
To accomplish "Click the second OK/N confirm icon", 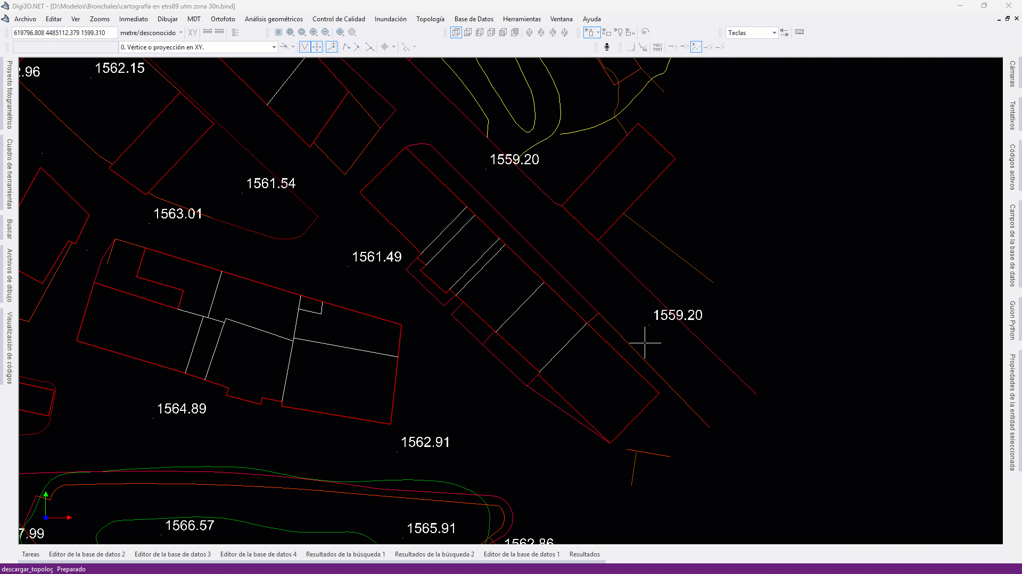I will (x=606, y=32).
